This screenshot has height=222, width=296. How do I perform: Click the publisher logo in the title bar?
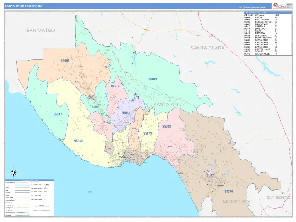279,6
